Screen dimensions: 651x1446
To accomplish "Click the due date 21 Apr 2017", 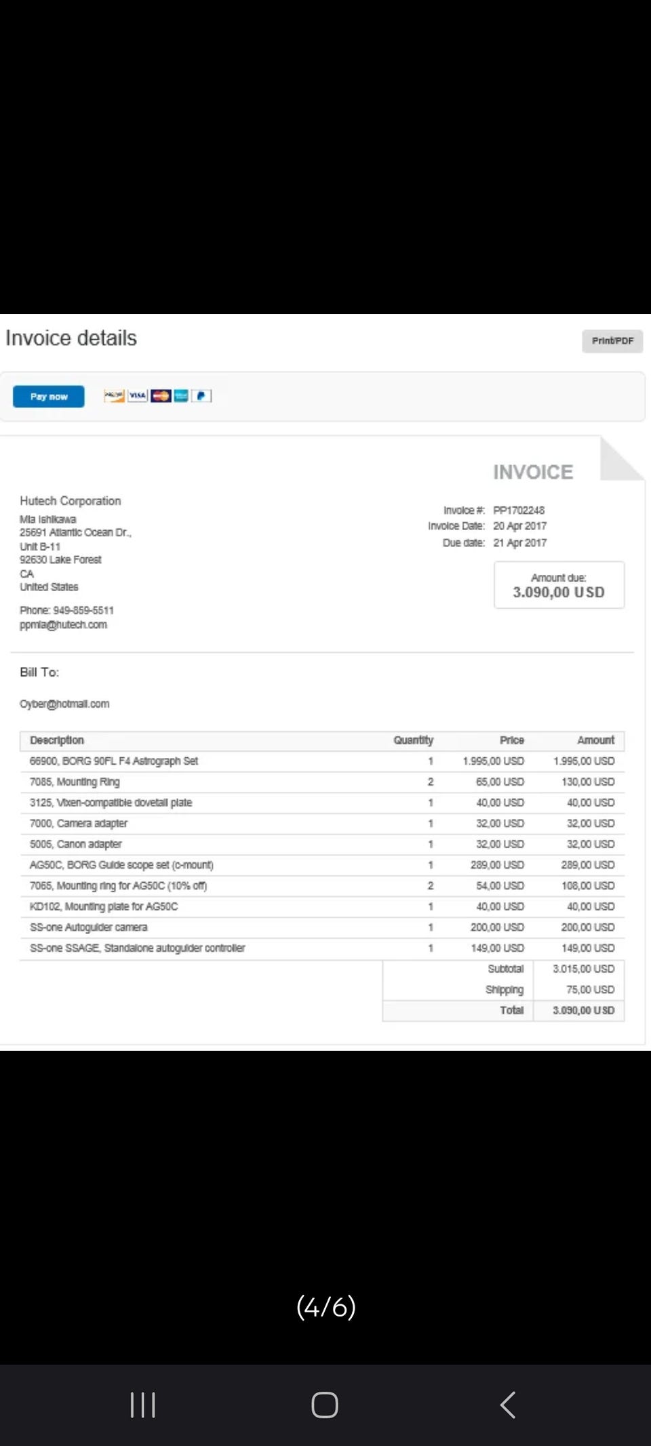I will click(x=520, y=543).
